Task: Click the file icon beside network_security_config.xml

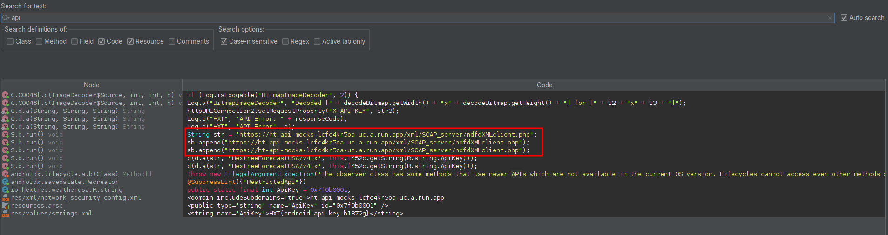Action: click(x=6, y=198)
